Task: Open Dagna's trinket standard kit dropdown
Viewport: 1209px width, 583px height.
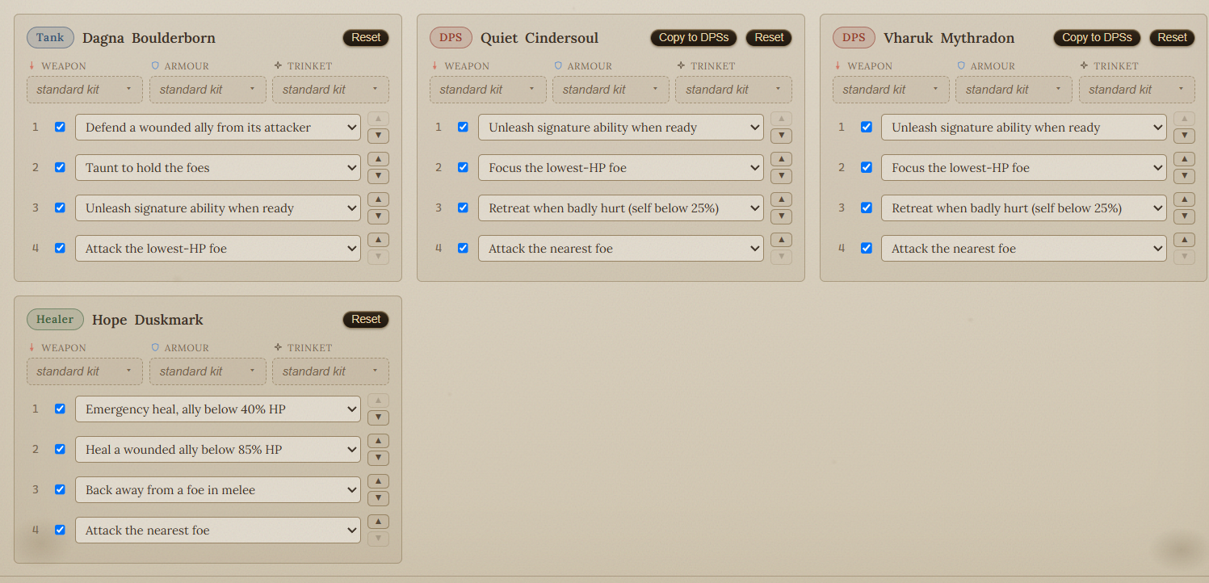Action: click(330, 90)
